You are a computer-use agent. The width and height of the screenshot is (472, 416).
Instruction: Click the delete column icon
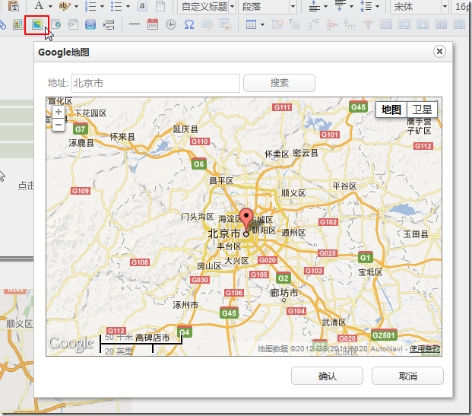click(368, 24)
